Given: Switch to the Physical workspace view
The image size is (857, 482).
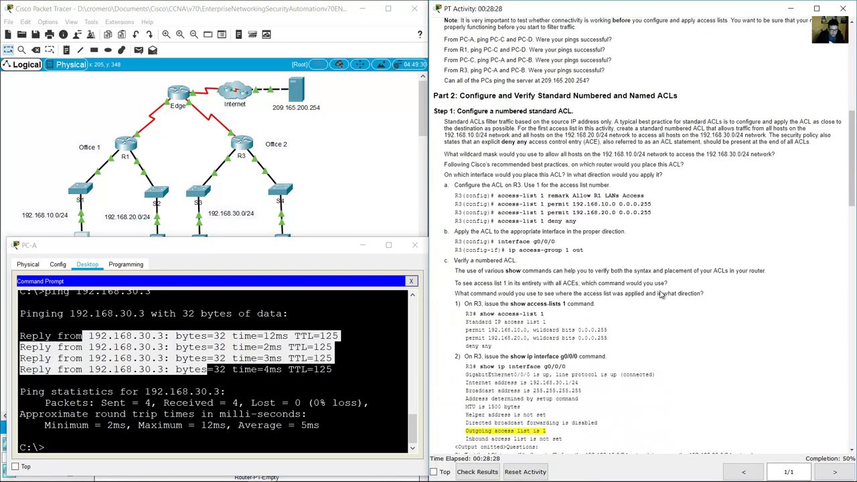Looking at the screenshot, I should (x=65, y=64).
